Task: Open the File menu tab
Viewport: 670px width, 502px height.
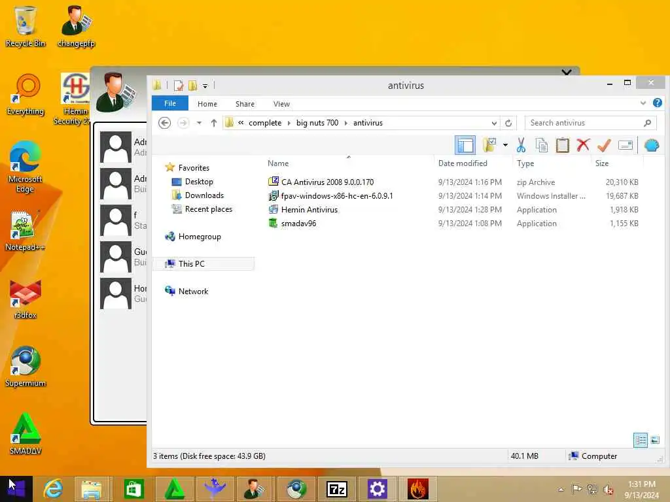Action: 170,103
